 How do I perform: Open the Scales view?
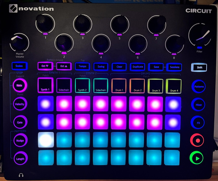(19, 66)
